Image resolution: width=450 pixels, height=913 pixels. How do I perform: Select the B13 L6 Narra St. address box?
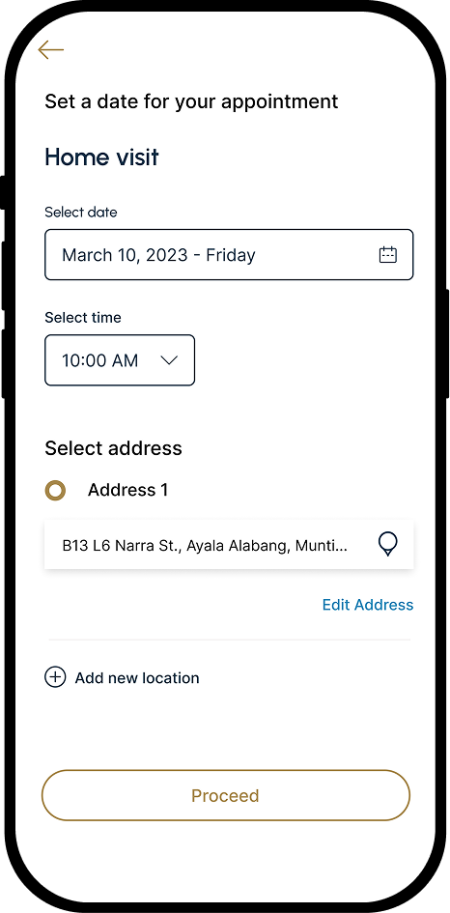click(x=229, y=545)
